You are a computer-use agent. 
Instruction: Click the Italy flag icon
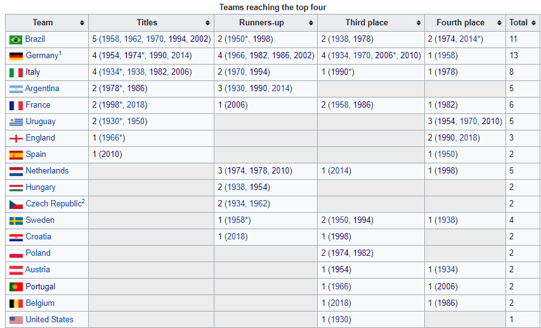(16, 72)
